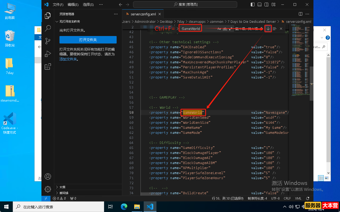Click Administrator in the breadcrumb path
Viewport: 340px width, 212px height.
pyautogui.click(x=145, y=22)
